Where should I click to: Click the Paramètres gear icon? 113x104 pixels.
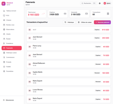click(4, 71)
